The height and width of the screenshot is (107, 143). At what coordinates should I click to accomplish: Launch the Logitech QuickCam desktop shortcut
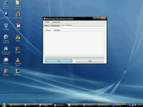coord(6,39)
